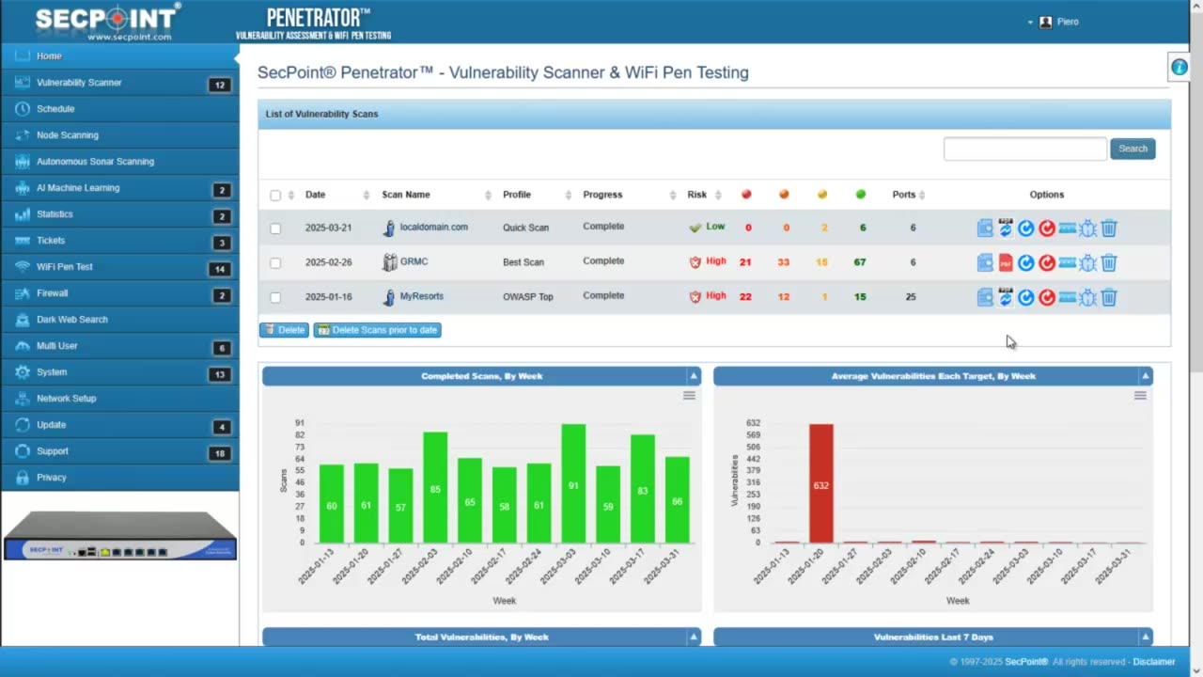Viewport: 1203px width, 677px height.
Task: Open Schedule menu item
Action: click(x=119, y=109)
